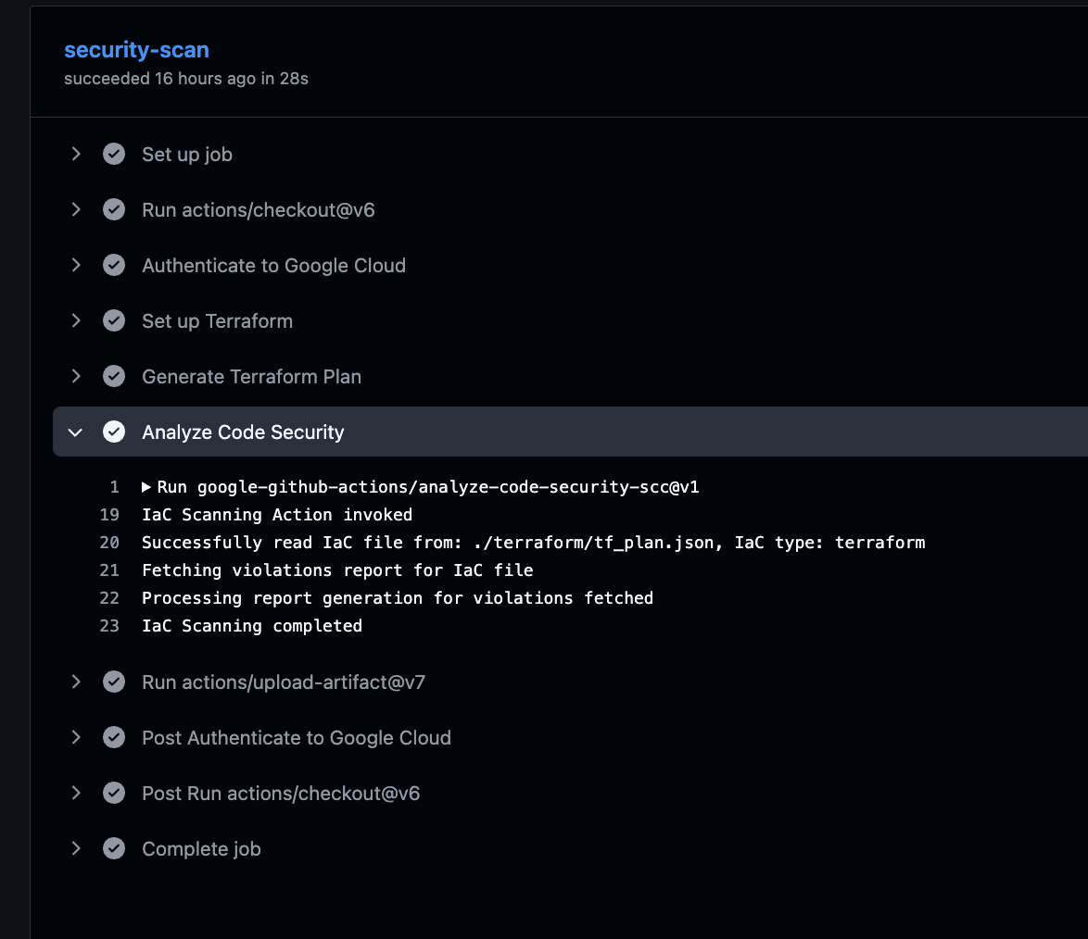Click check icon for Analyze Code Security

tap(114, 432)
